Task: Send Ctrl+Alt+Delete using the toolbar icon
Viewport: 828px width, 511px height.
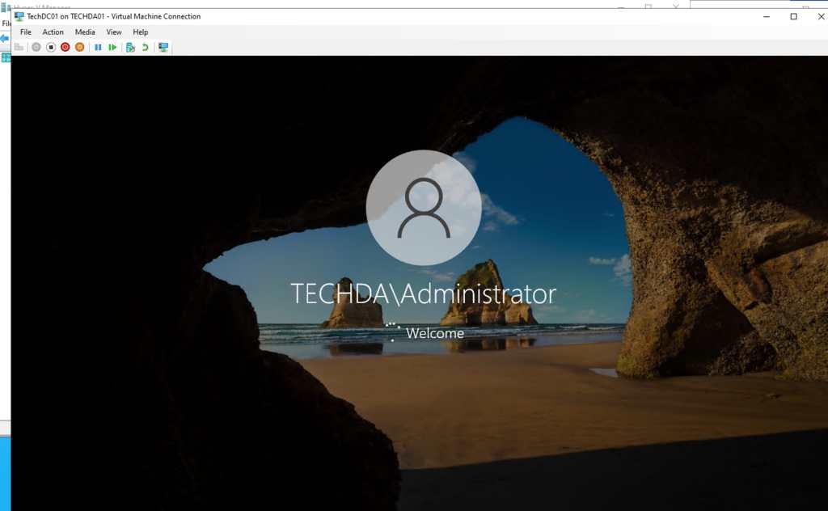Action: (19, 48)
